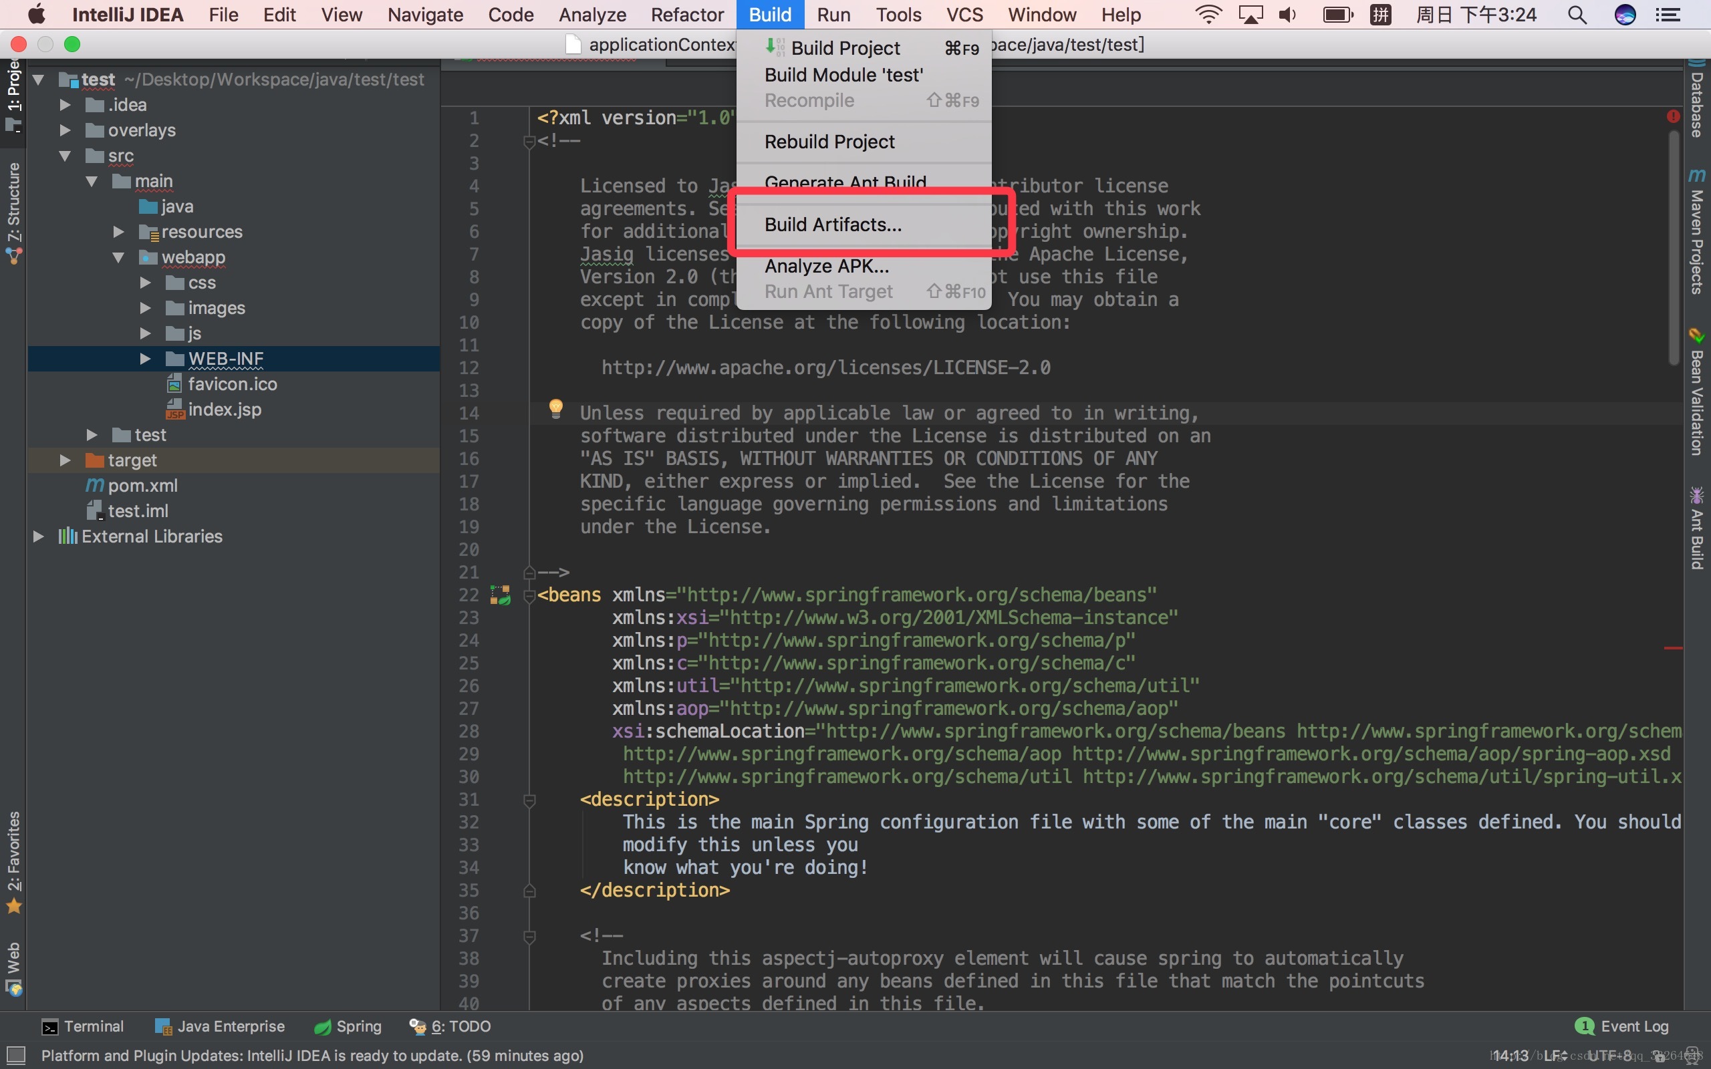Click the red error stripe mark
This screenshot has width=1711, height=1069.
(1672, 647)
